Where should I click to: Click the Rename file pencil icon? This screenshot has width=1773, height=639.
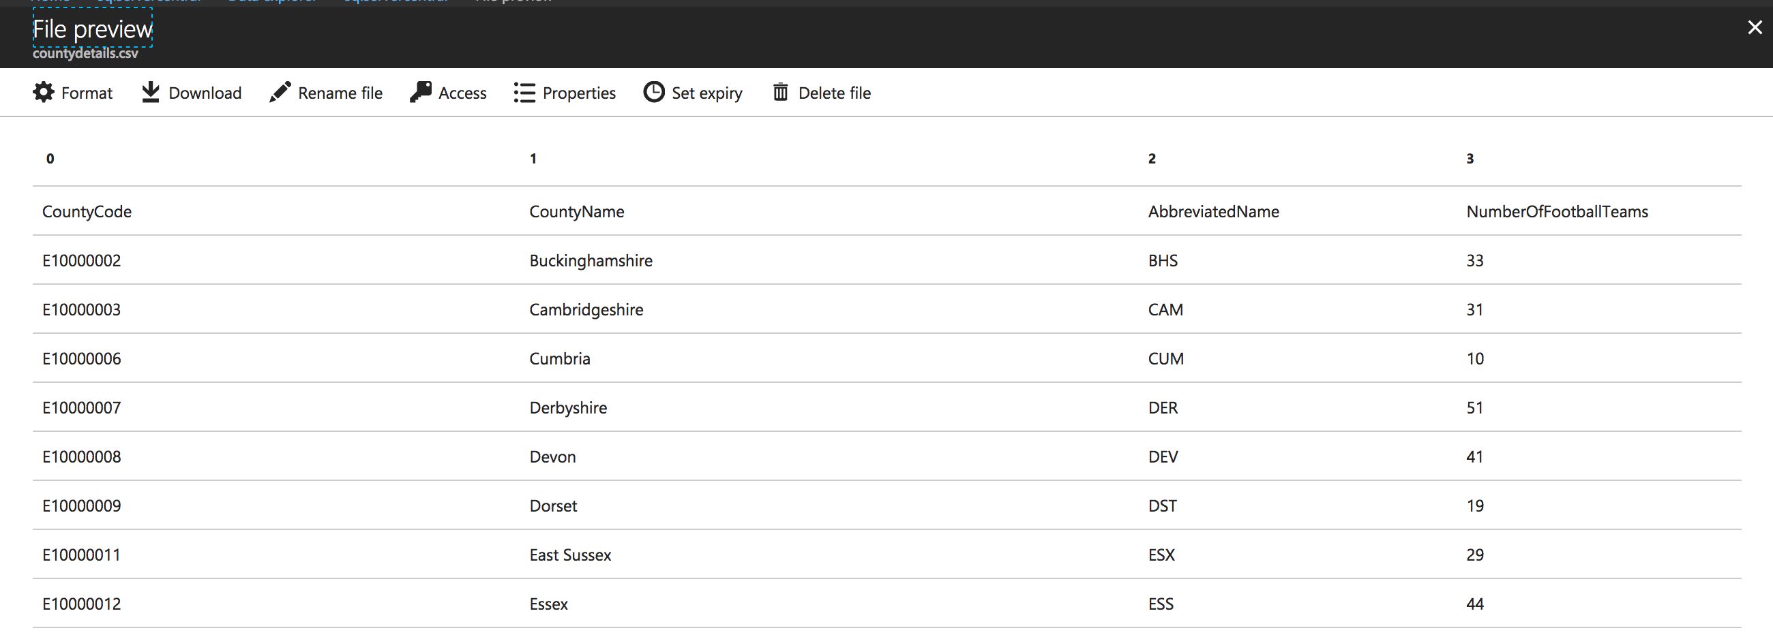tap(280, 92)
